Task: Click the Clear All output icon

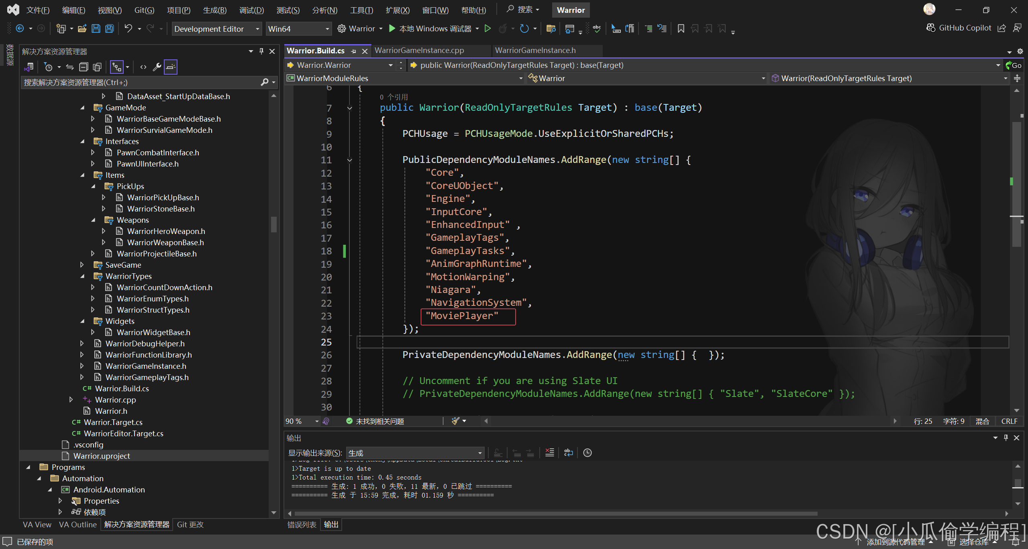Action: point(550,453)
